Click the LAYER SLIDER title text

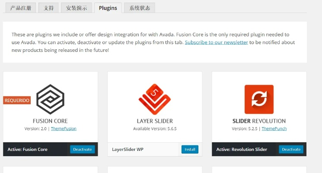coord(154,121)
